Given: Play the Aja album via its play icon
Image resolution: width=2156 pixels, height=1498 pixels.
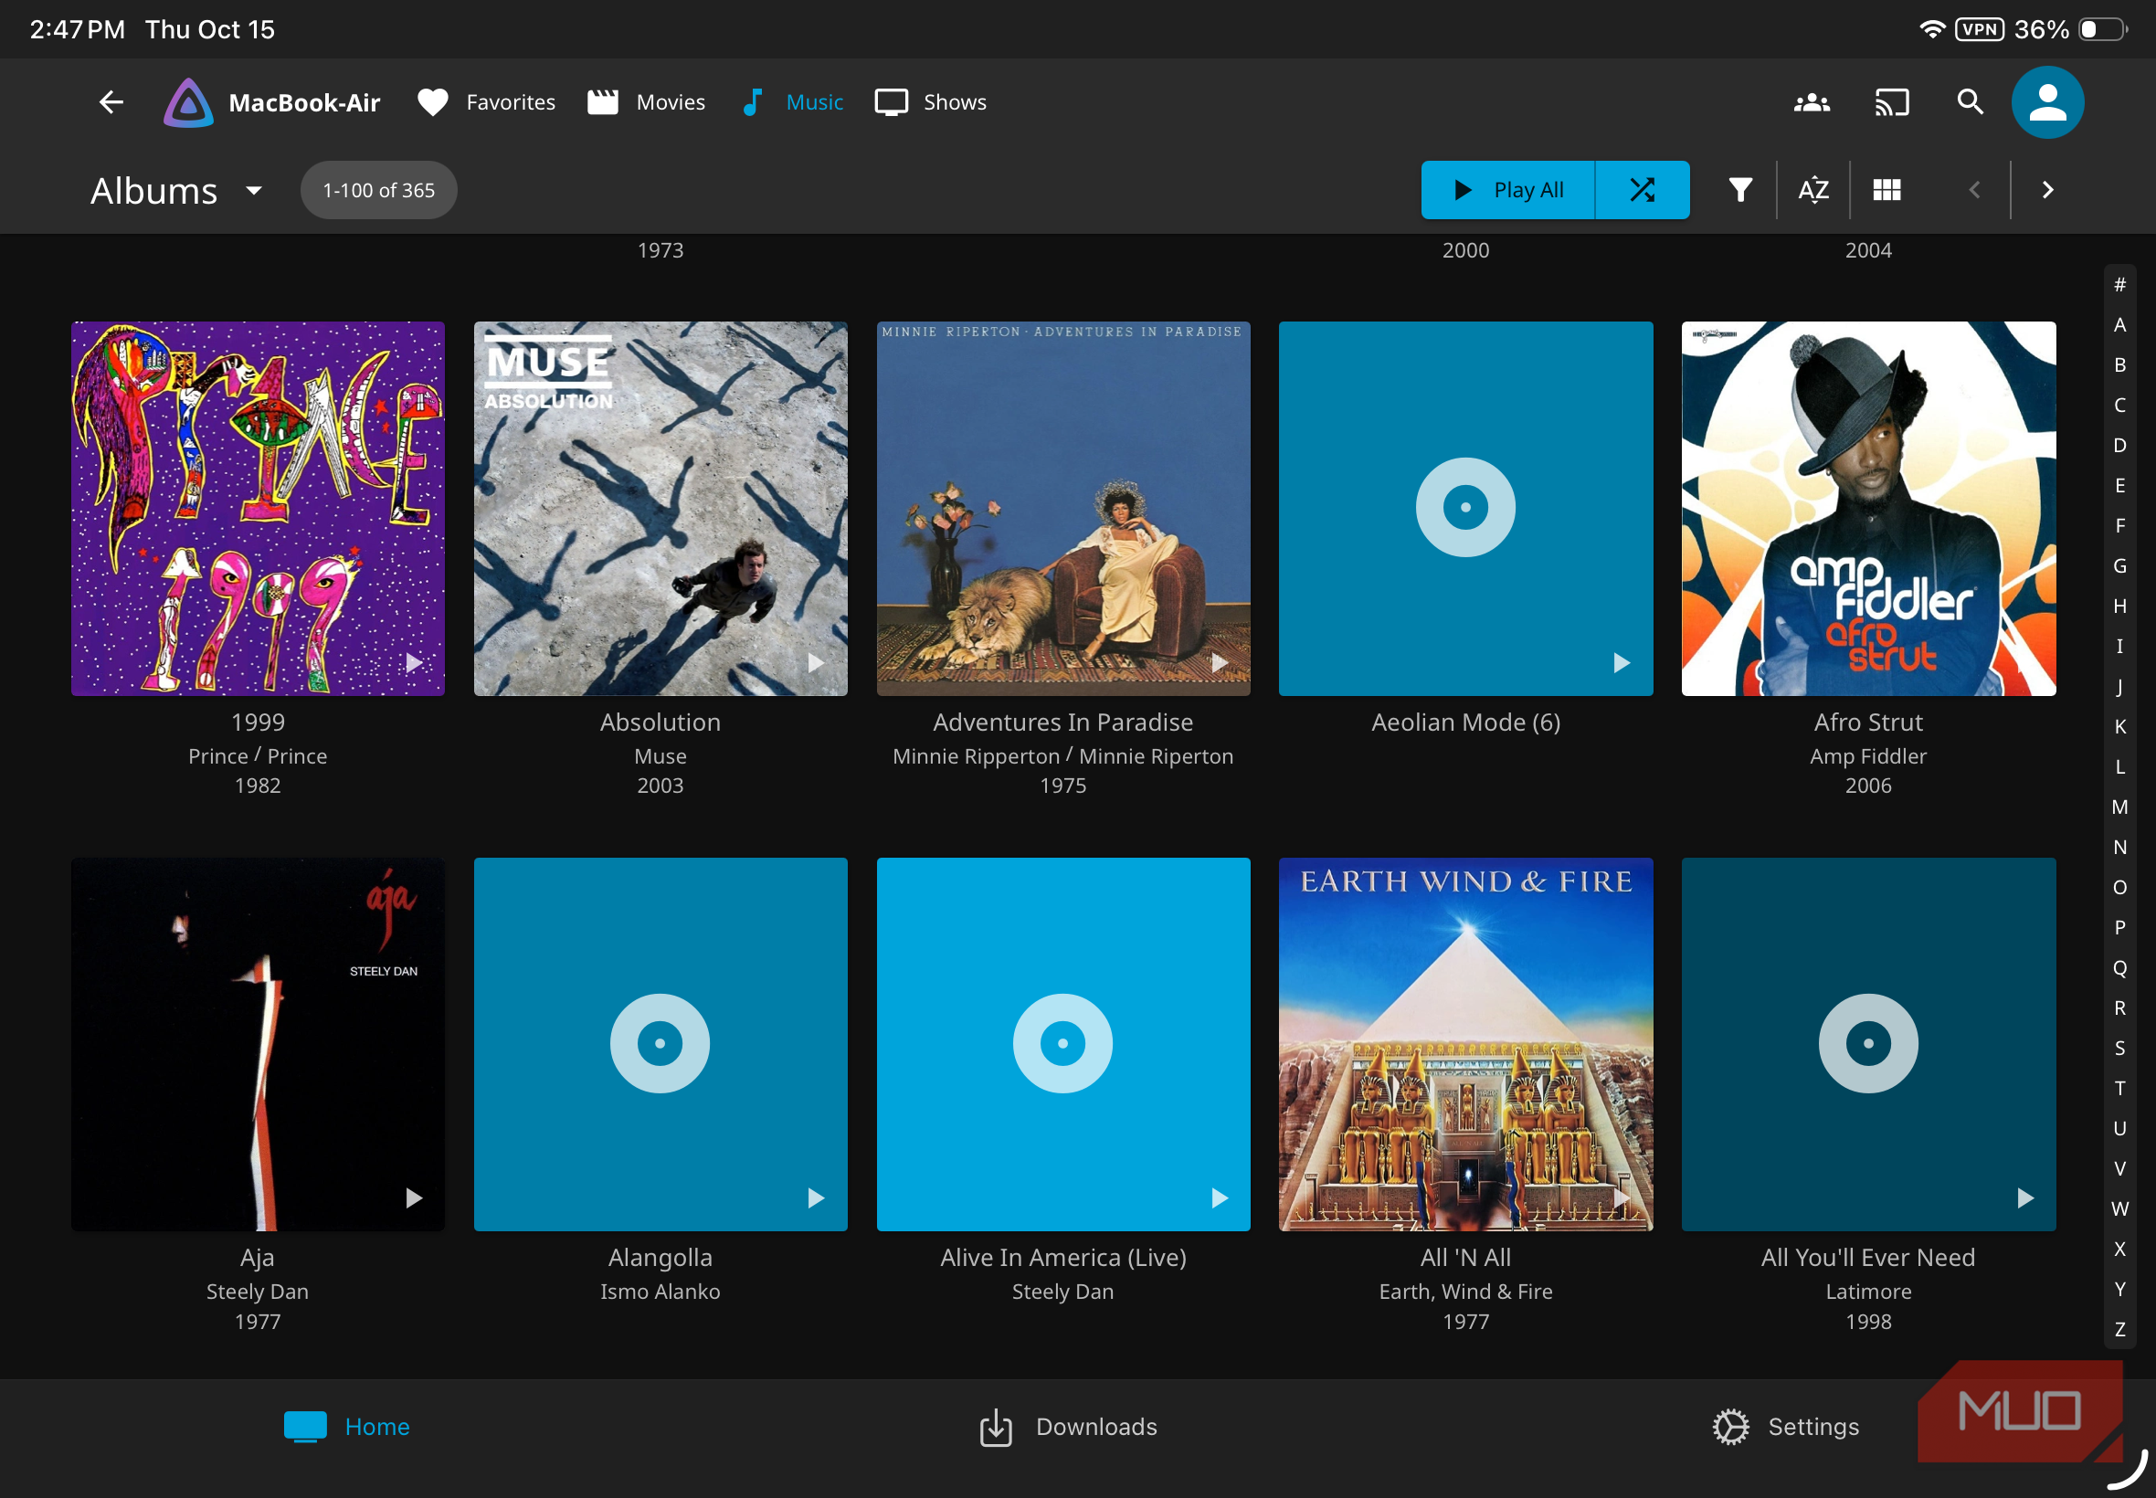Looking at the screenshot, I should click(x=413, y=1198).
